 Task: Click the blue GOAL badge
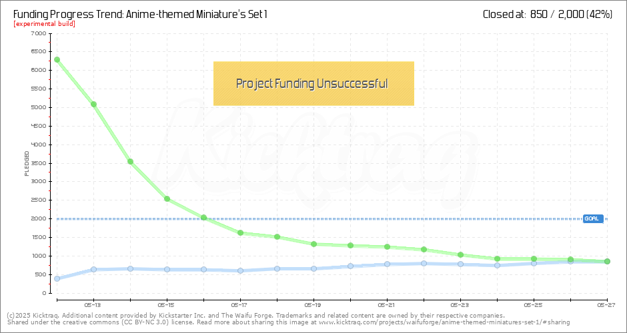592,218
